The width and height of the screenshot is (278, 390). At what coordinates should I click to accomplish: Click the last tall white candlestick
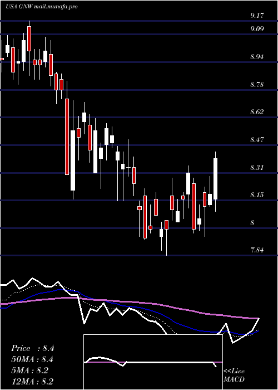pos(216,179)
